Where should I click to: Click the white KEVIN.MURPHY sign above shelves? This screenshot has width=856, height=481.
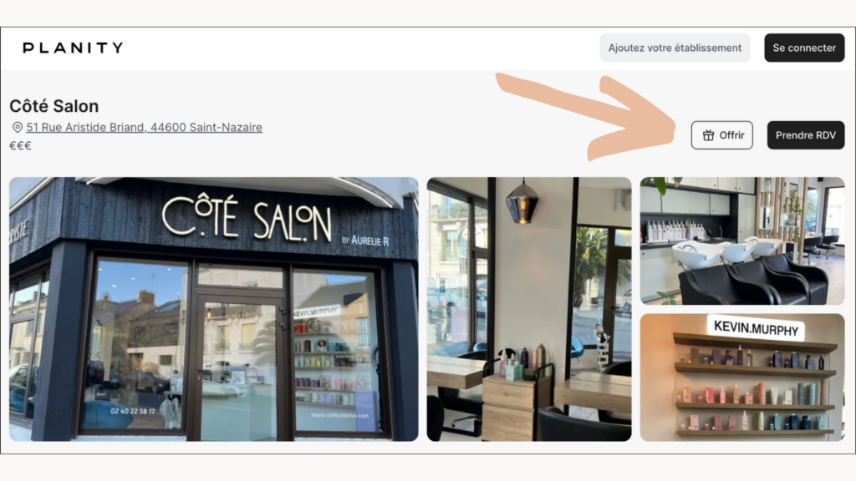point(756,327)
